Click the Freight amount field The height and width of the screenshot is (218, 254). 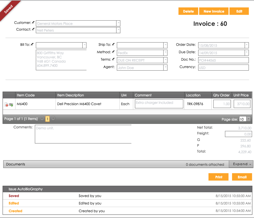238,134
